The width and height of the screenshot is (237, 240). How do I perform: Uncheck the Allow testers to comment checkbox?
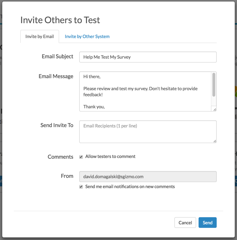(81, 157)
